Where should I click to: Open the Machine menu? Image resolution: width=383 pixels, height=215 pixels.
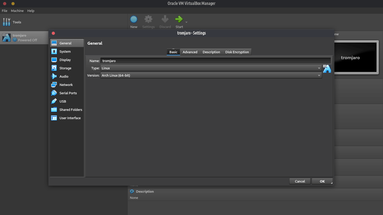(17, 11)
